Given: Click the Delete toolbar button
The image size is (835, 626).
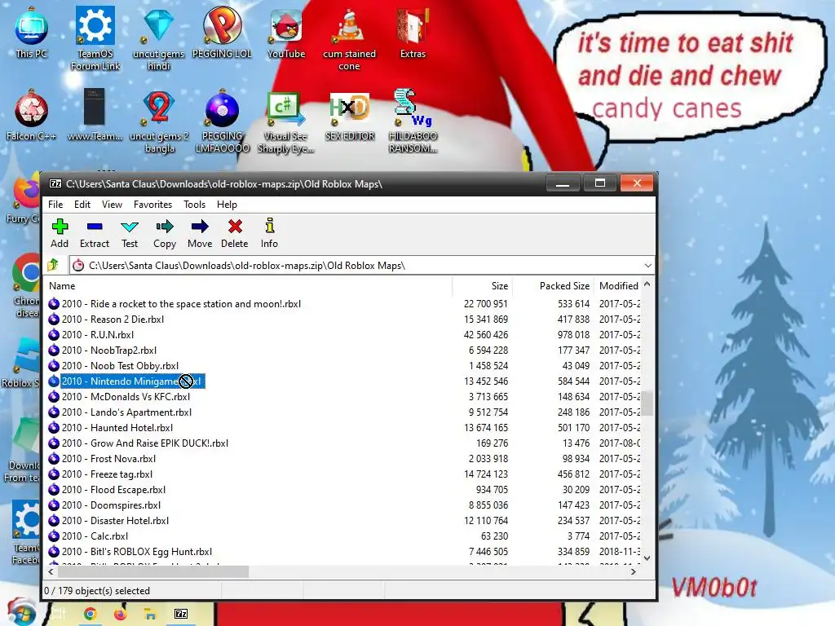Looking at the screenshot, I should (x=234, y=233).
